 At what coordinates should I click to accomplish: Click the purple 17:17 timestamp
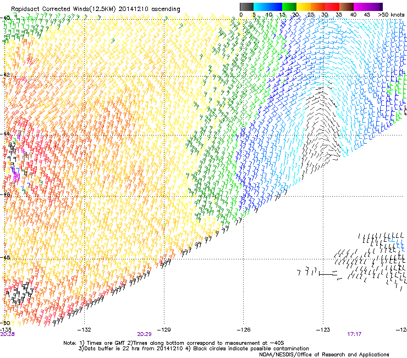(354, 334)
